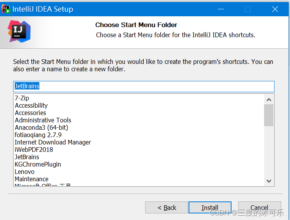This screenshot has height=220, width=290.
Task: Click the large IJ logo in header
Action: tap(19, 31)
